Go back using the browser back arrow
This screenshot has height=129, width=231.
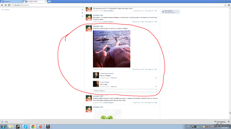(2, 5)
